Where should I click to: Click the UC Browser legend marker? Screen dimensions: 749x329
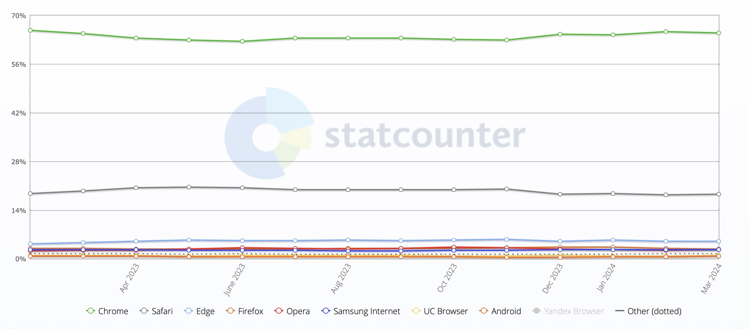(416, 311)
